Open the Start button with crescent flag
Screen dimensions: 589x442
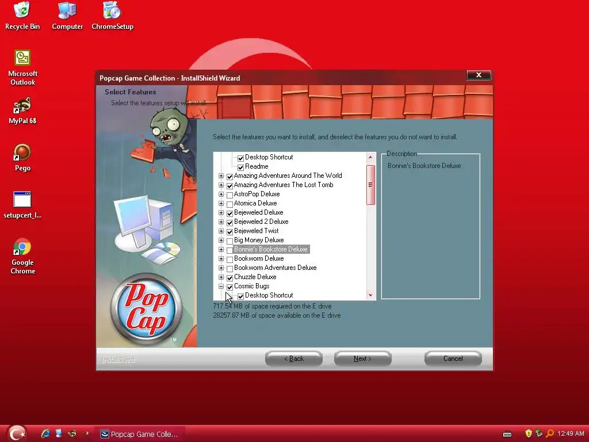click(x=17, y=433)
